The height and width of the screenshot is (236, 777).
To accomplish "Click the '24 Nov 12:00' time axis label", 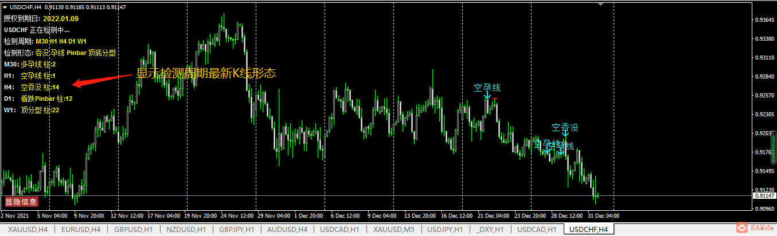I will [236, 216].
